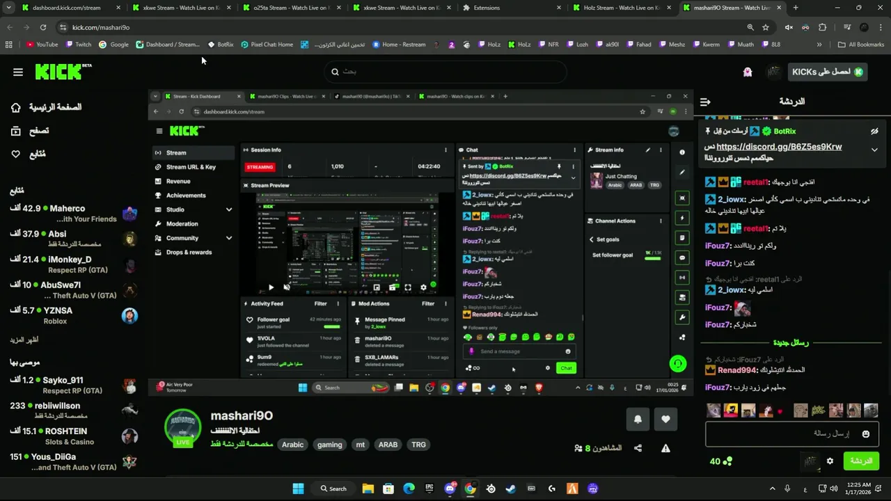
Task: Open ROSHTEIN recommended channel
Action: coord(73,436)
